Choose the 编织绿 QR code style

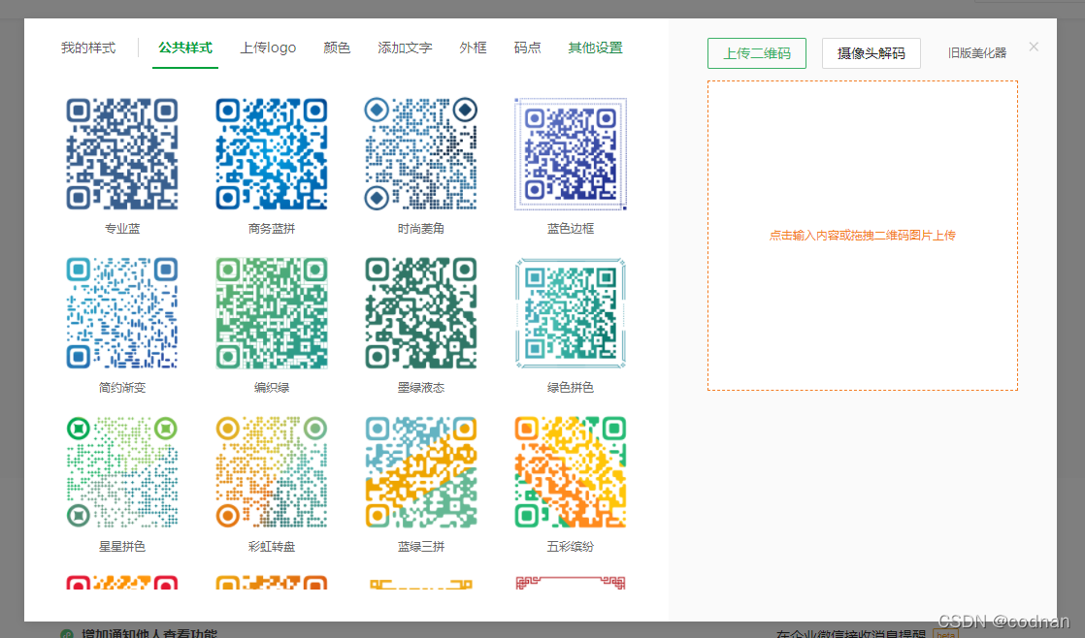pos(272,313)
